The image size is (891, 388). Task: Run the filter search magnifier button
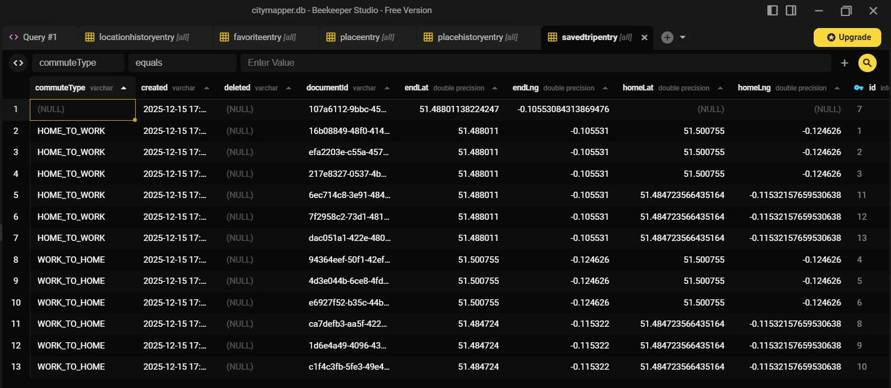coord(867,63)
